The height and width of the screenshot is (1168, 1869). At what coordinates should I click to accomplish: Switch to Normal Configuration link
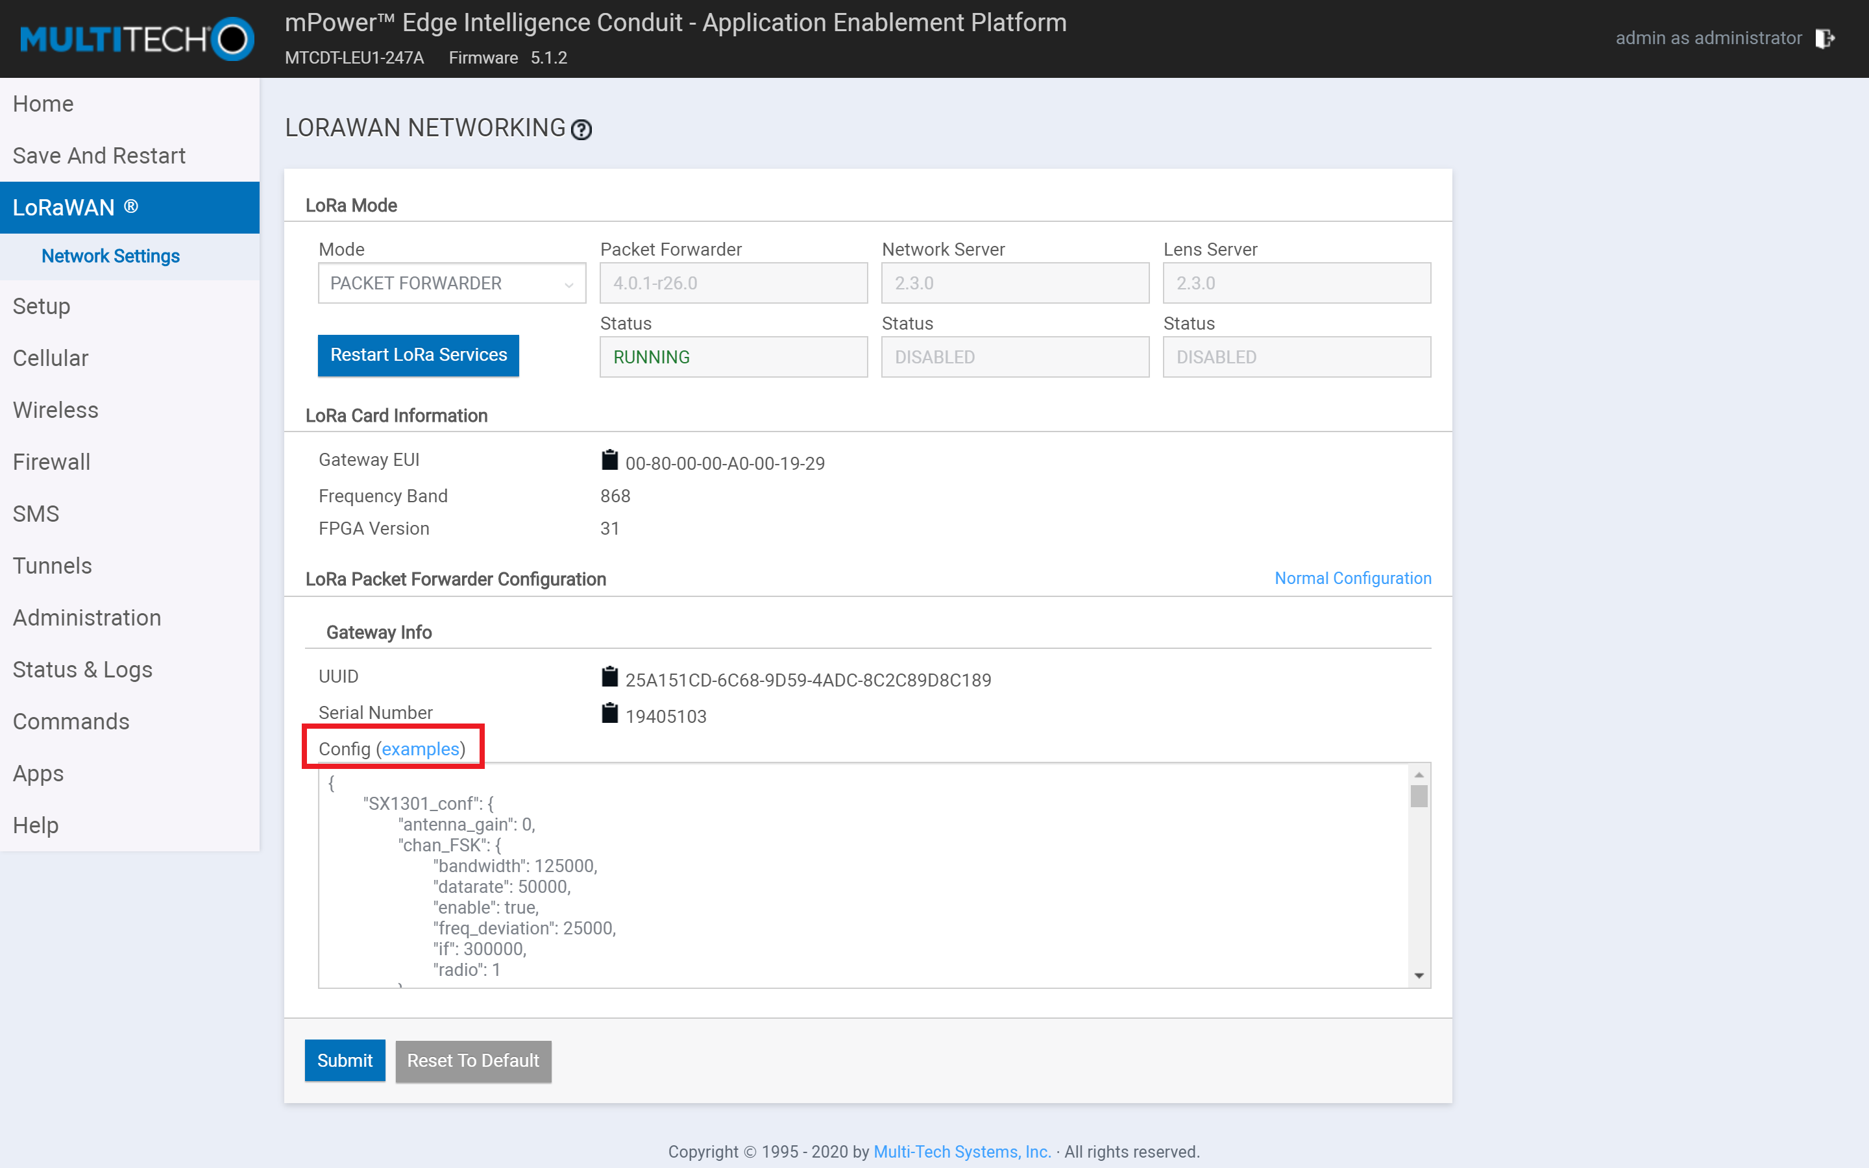coord(1352,579)
